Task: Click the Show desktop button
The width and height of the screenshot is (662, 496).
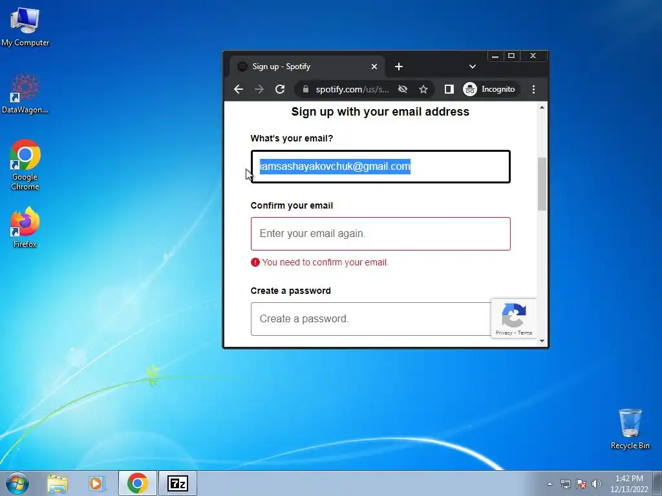Action: [x=659, y=483]
